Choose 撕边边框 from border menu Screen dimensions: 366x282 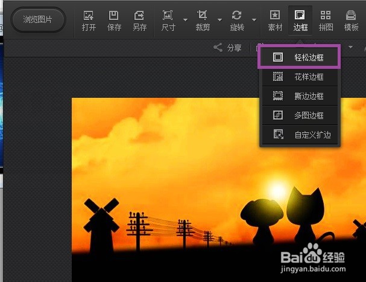tap(300, 96)
